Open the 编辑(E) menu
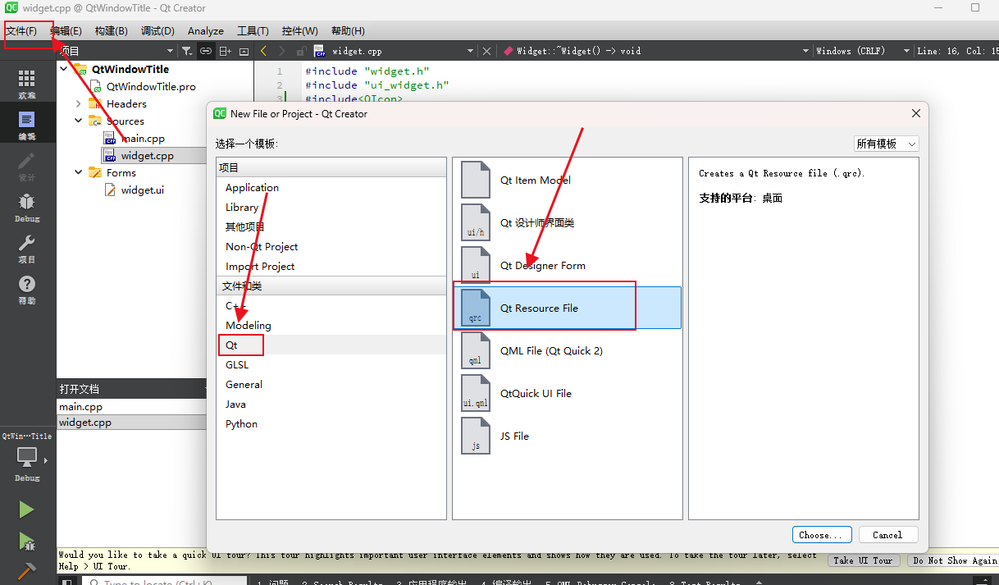The image size is (999, 585). point(66,31)
